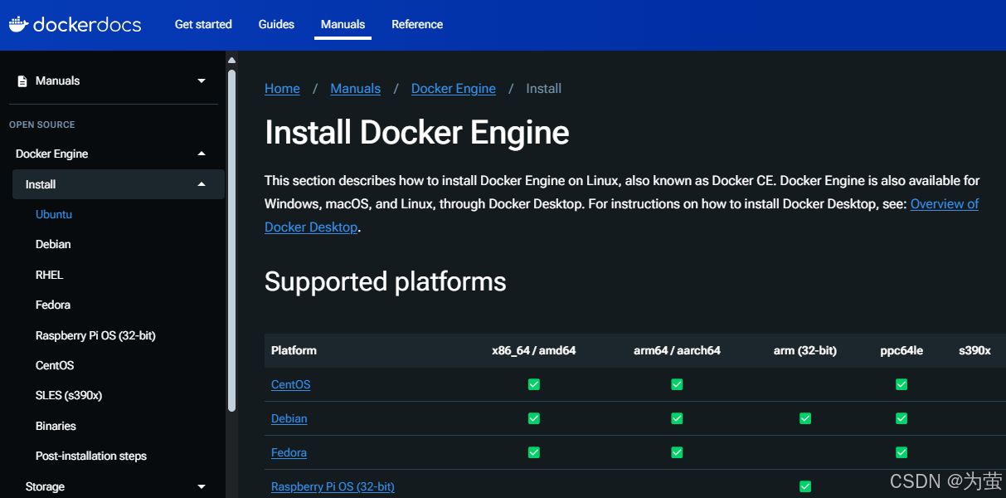The image size is (1006, 498).
Task: Click Debian row x86_64 / amd64 checkmark
Action: click(534, 418)
